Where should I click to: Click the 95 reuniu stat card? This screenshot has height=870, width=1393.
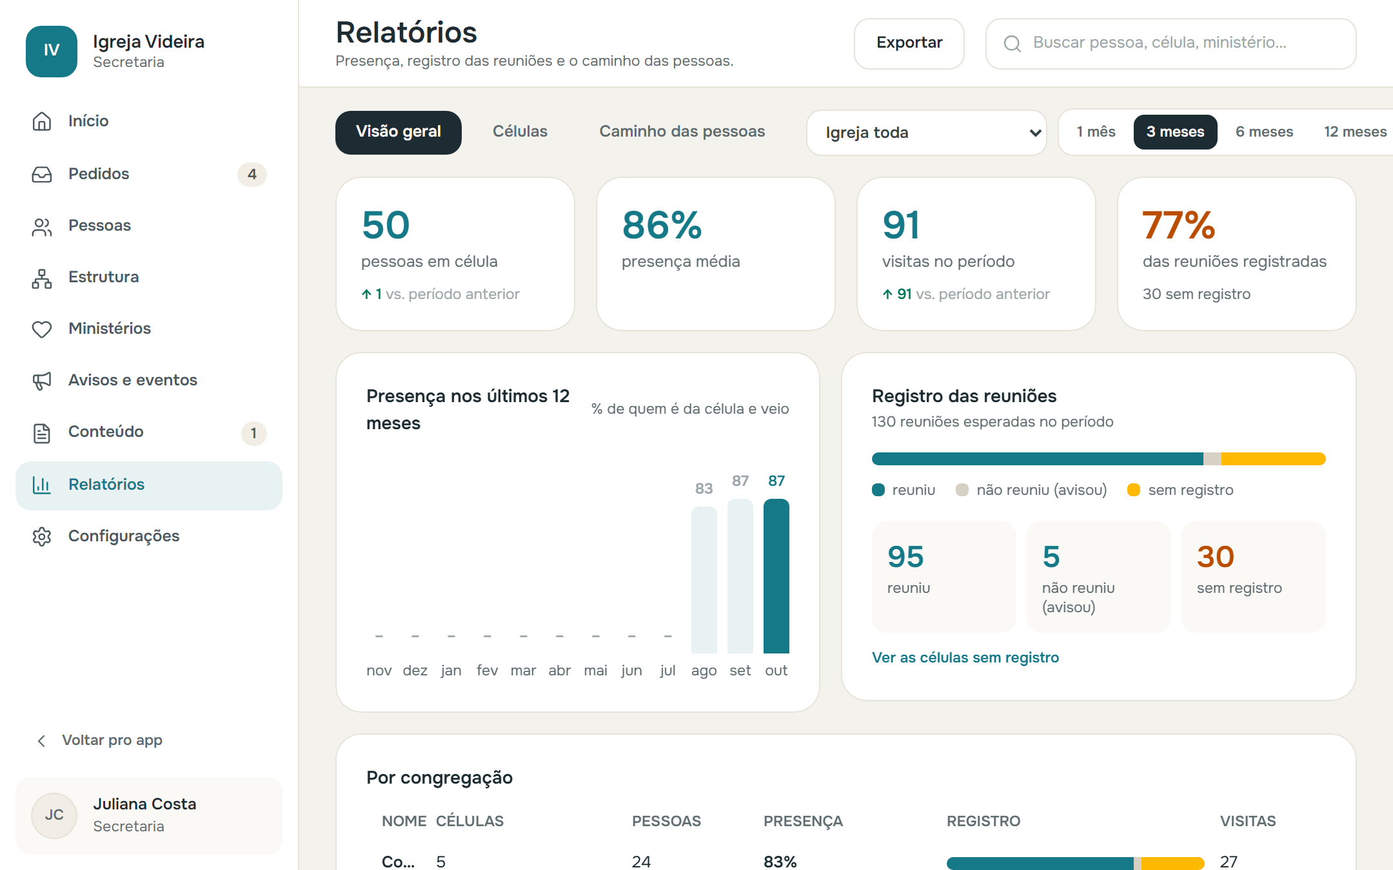coord(943,576)
